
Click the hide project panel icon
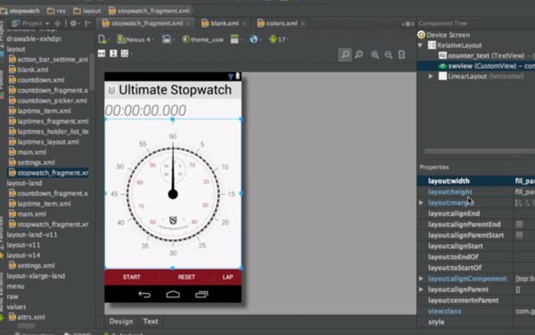[x=88, y=23]
